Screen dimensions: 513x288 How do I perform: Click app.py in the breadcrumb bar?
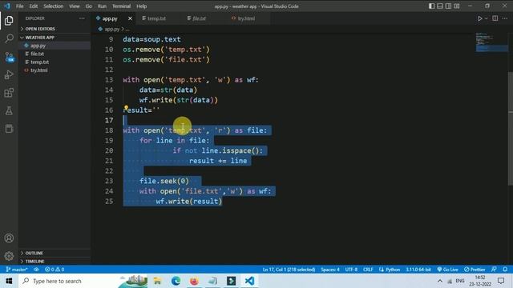(111, 29)
